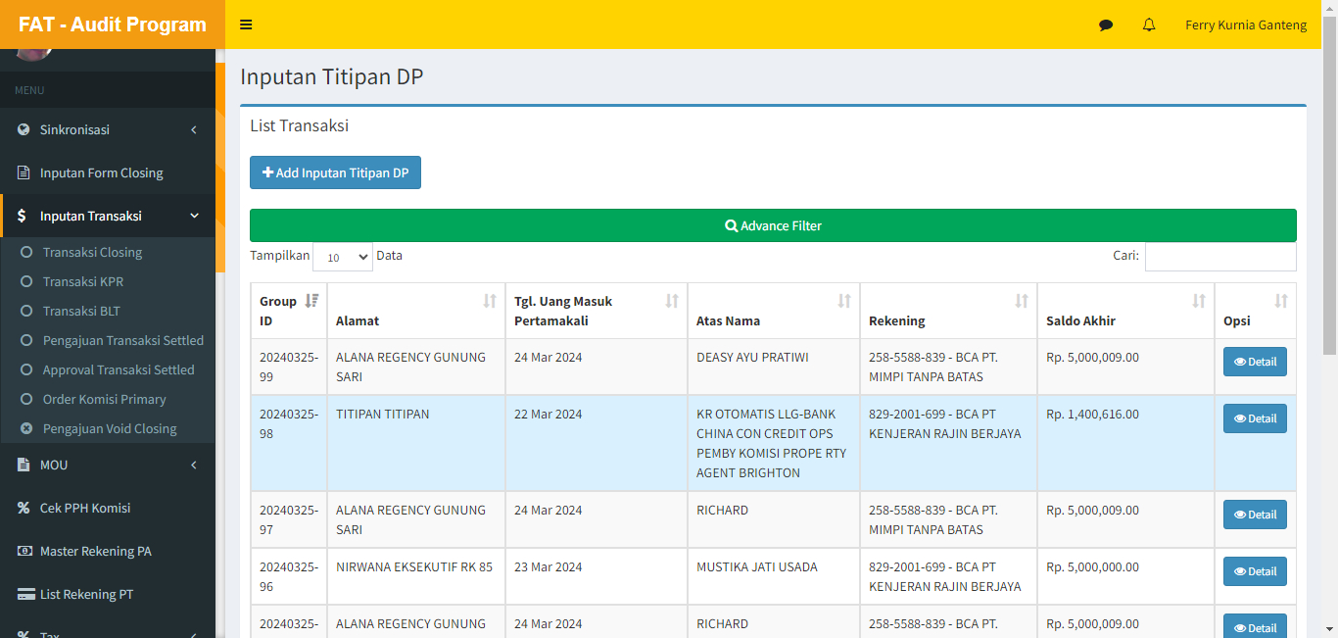Sort the Alamat column
Screen dimensions: 1338x638
tap(490, 301)
